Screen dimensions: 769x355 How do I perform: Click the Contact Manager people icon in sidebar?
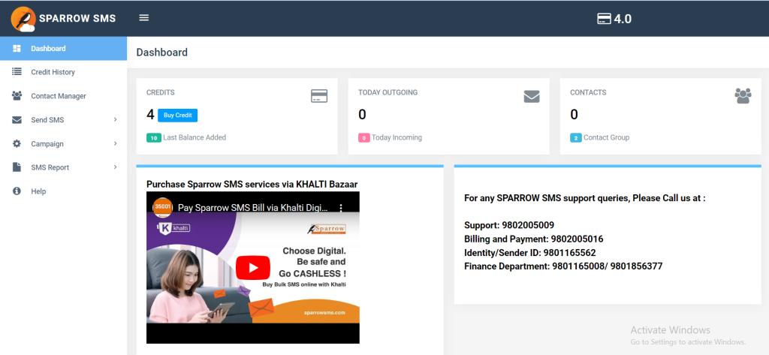point(17,95)
